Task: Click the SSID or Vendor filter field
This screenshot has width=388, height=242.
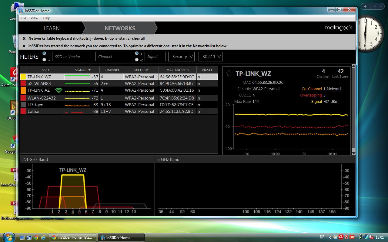Action: pos(72,57)
